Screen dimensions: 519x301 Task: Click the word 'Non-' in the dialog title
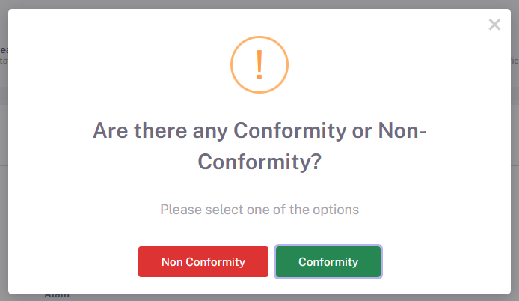pos(402,130)
